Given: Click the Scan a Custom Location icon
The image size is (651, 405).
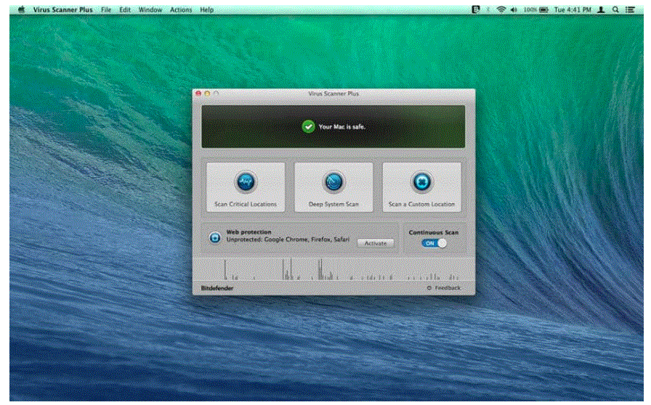Looking at the screenshot, I should click(x=422, y=181).
